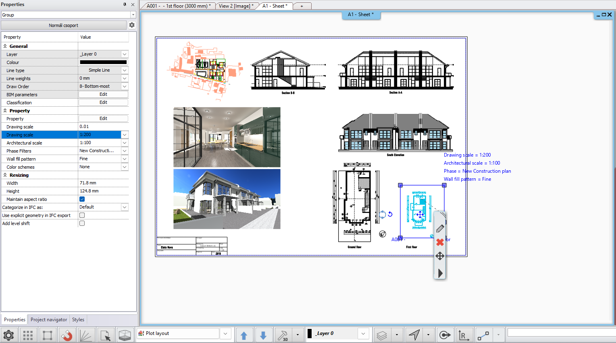Check the Add level shift checkbox

pyautogui.click(x=82, y=223)
